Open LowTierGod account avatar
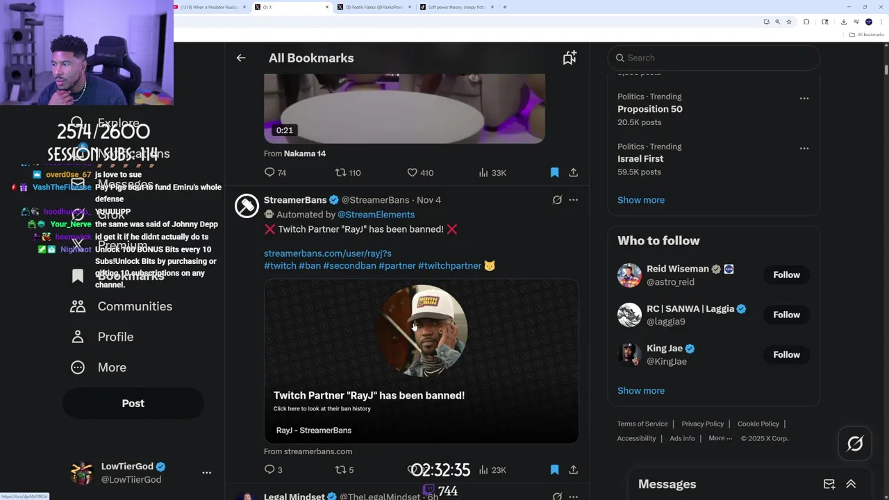This screenshot has height=500, width=889. [82, 473]
